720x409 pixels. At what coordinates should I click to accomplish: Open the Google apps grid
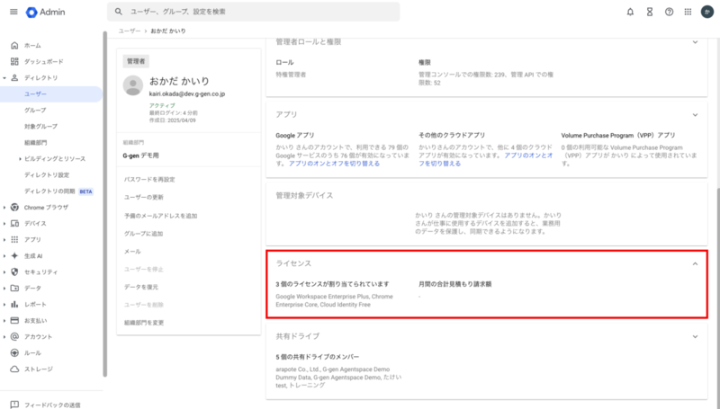click(688, 12)
